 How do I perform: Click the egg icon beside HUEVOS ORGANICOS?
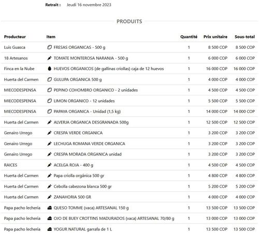coord(49,68)
